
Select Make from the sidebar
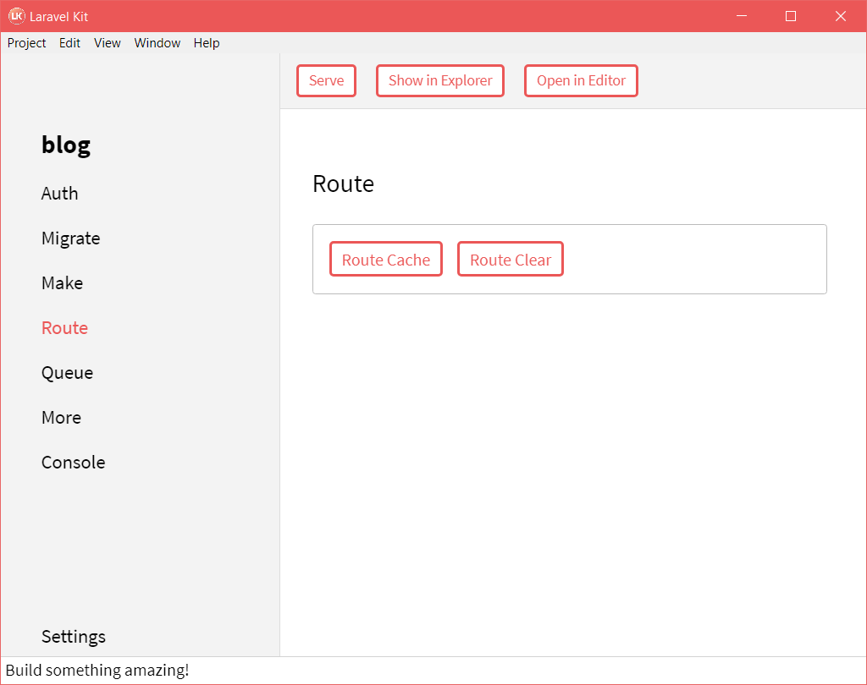tap(62, 282)
